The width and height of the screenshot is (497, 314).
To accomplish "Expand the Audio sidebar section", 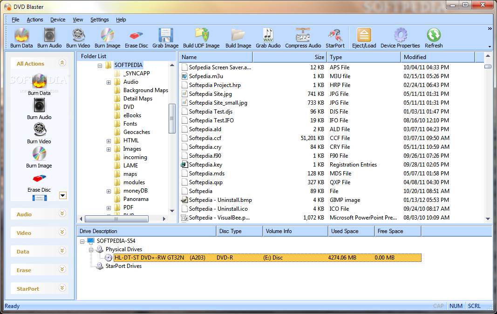I will 62,214.
